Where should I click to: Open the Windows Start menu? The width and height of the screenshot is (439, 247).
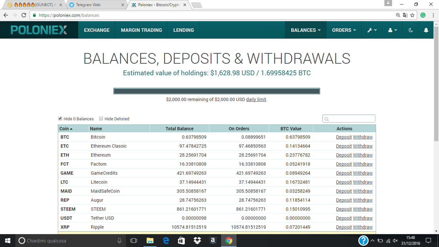[x=8, y=241]
